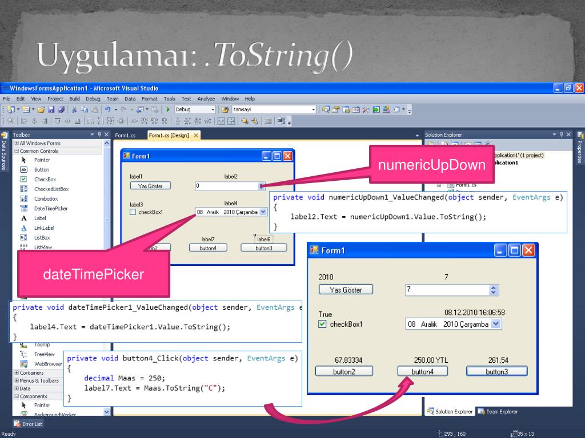Click the Center Horizontally layout icon
The height and width of the screenshot is (438, 585).
tap(221, 121)
